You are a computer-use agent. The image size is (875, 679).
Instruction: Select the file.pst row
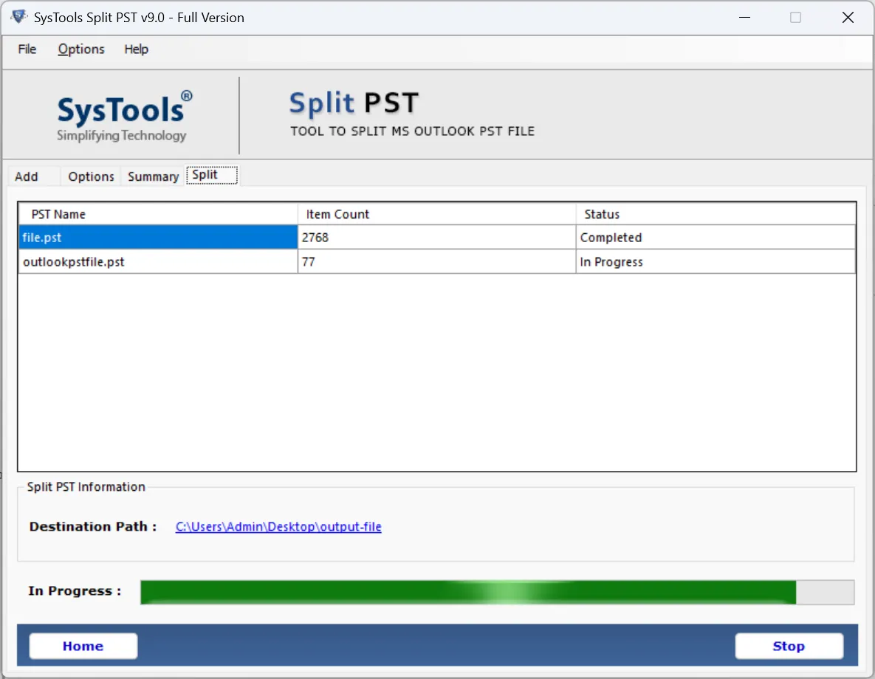(x=437, y=237)
